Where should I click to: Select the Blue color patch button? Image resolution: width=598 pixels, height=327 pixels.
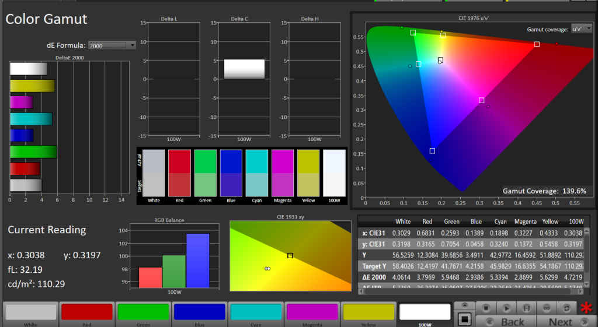click(199, 313)
